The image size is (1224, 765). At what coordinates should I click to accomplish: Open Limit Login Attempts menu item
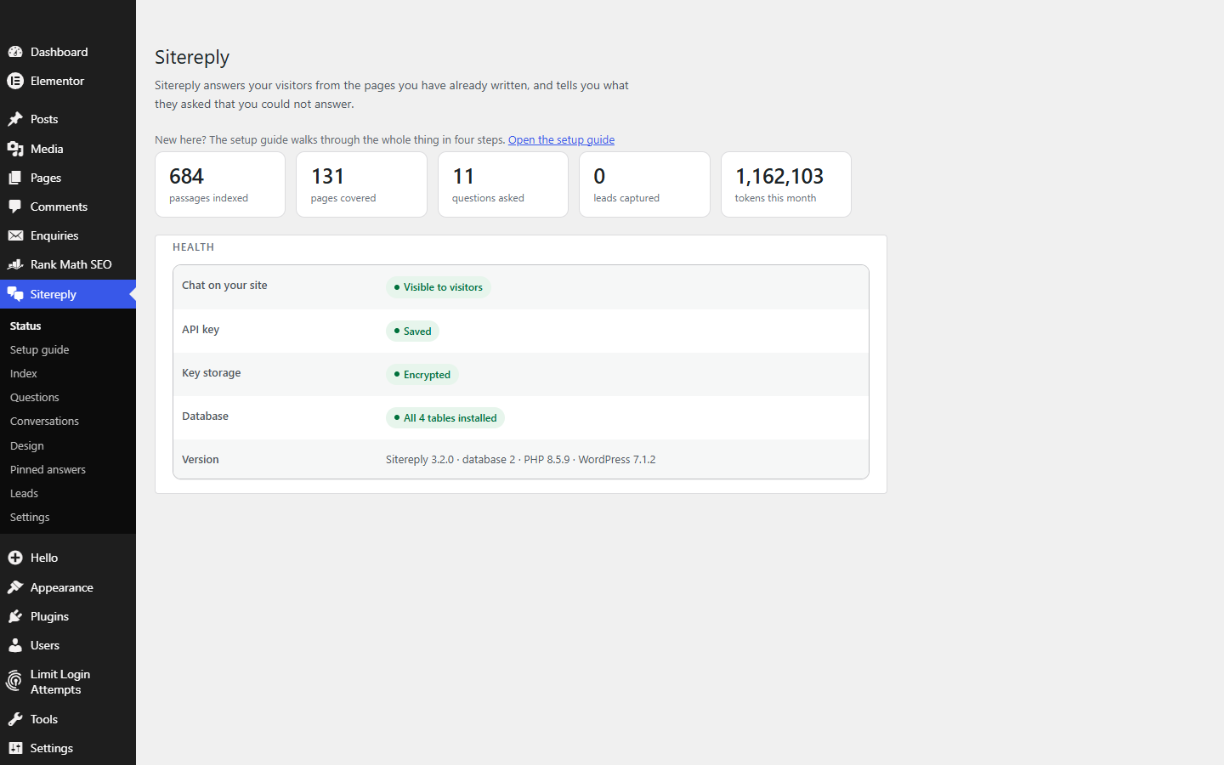tap(68, 682)
